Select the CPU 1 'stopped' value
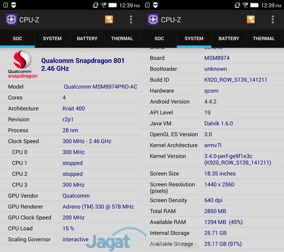The image size is (284, 252). [x=73, y=163]
